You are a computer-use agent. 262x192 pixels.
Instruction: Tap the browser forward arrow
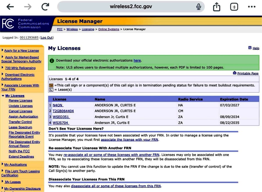(x=28, y=7)
